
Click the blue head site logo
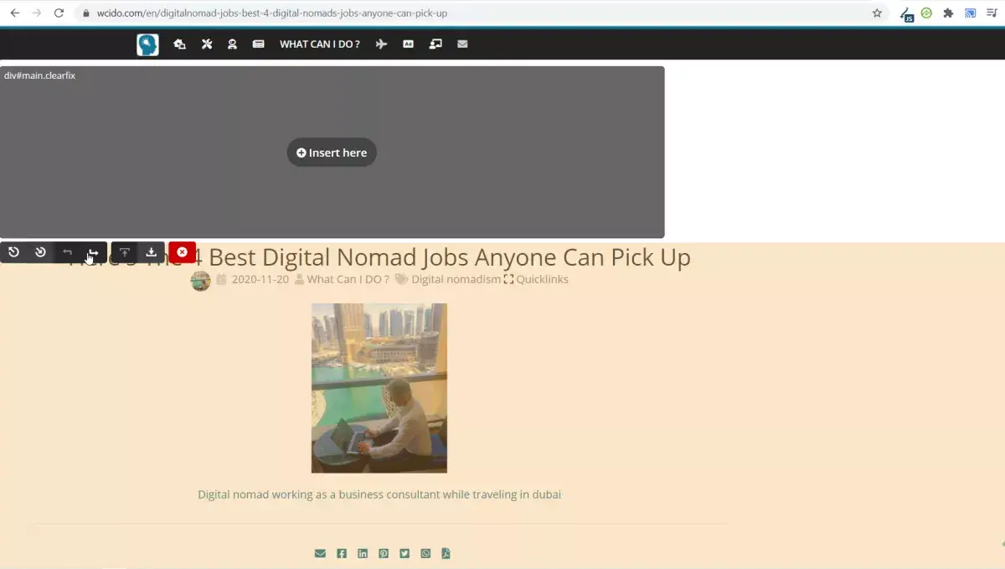147,44
